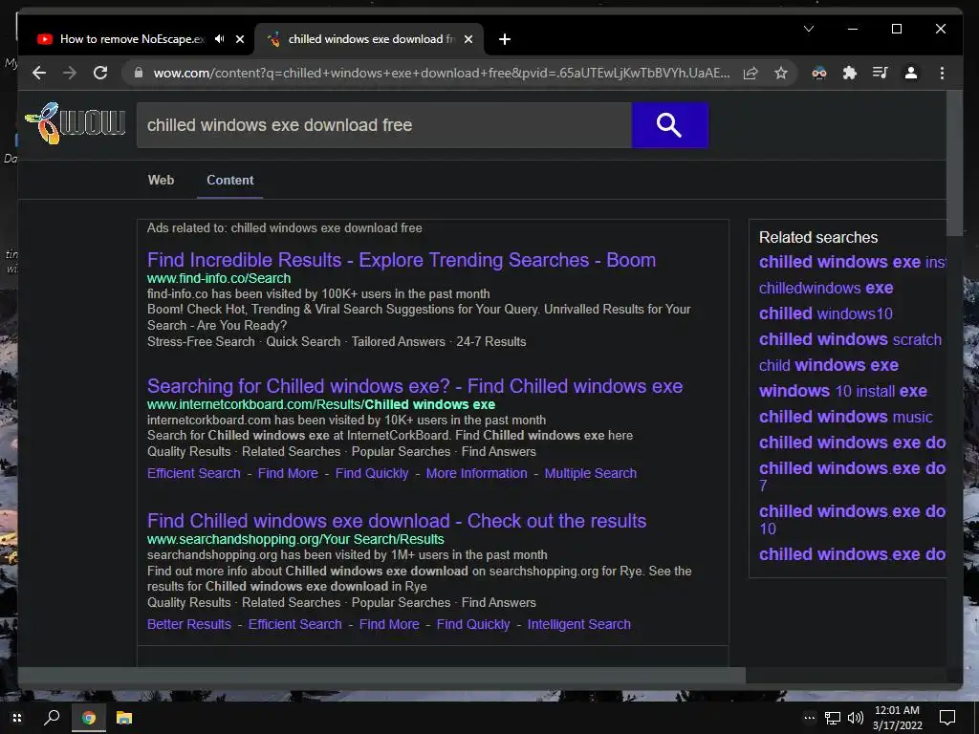
Task: Open 'Find Incredible Results - Explore Trending Searches' ad
Action: 402,260
